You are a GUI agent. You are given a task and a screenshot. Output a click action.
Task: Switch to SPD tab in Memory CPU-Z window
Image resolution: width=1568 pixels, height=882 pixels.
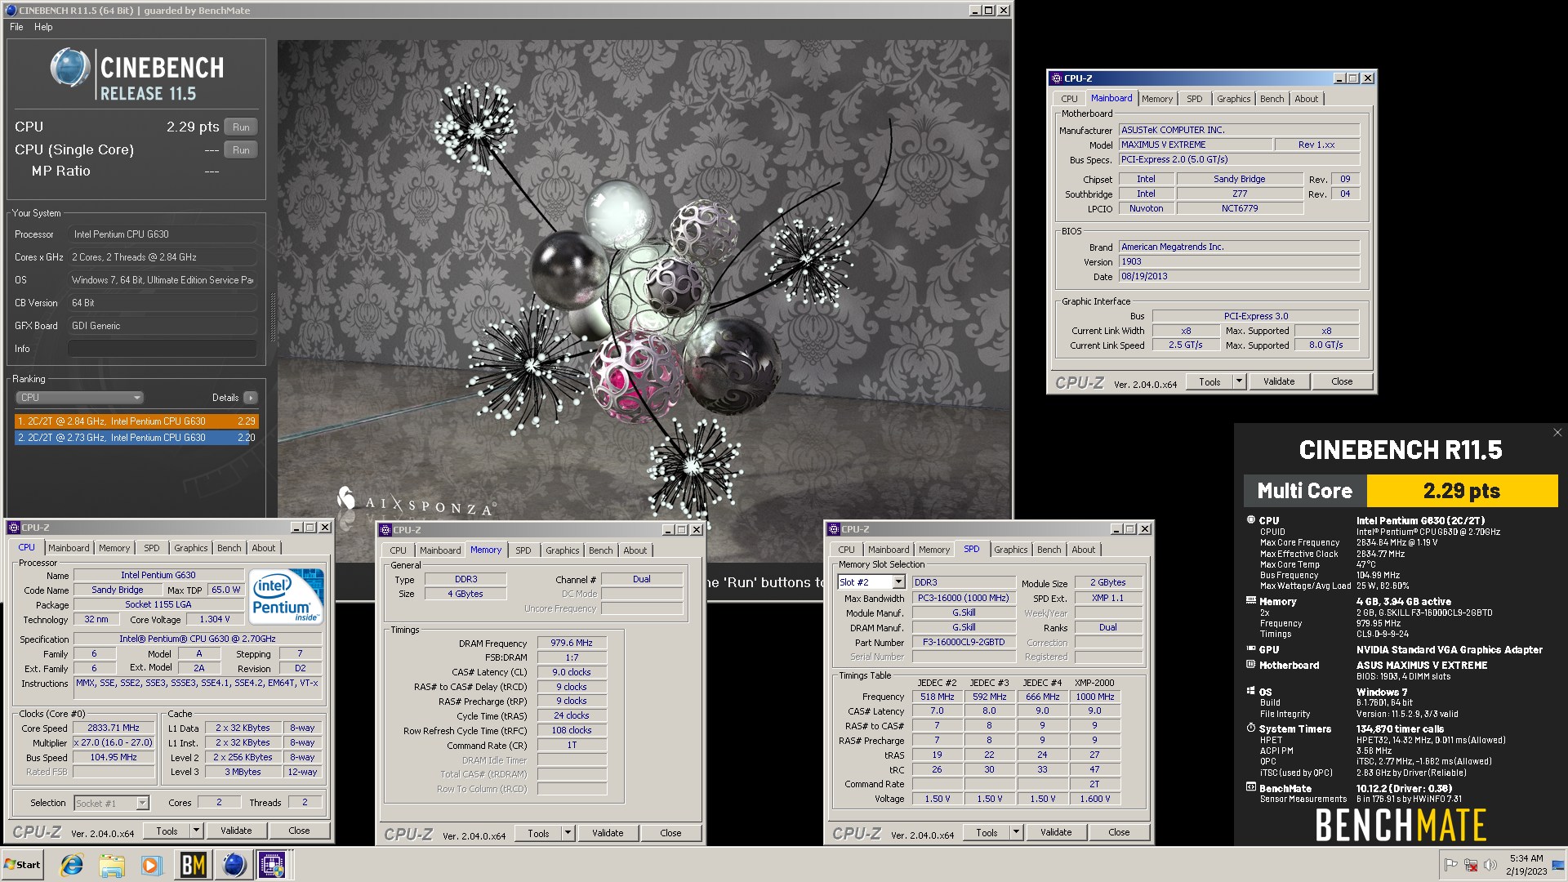(x=523, y=550)
